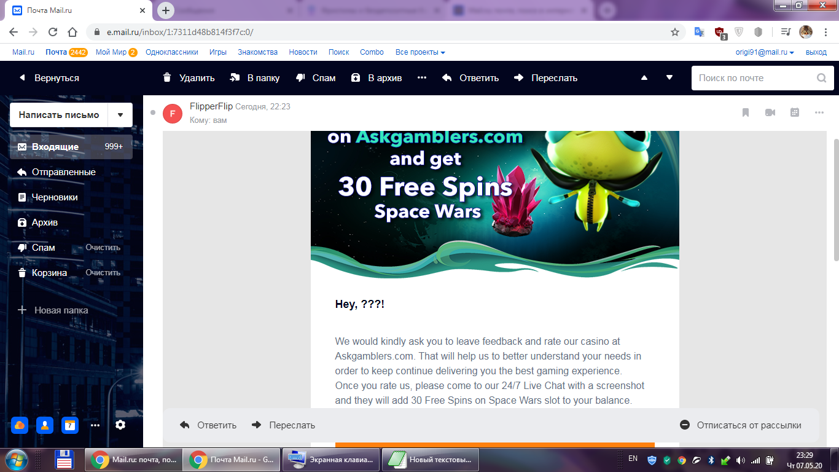Screen dimensions: 839x472
Task: Click Ответить in the top toolbar
Action: (470, 78)
